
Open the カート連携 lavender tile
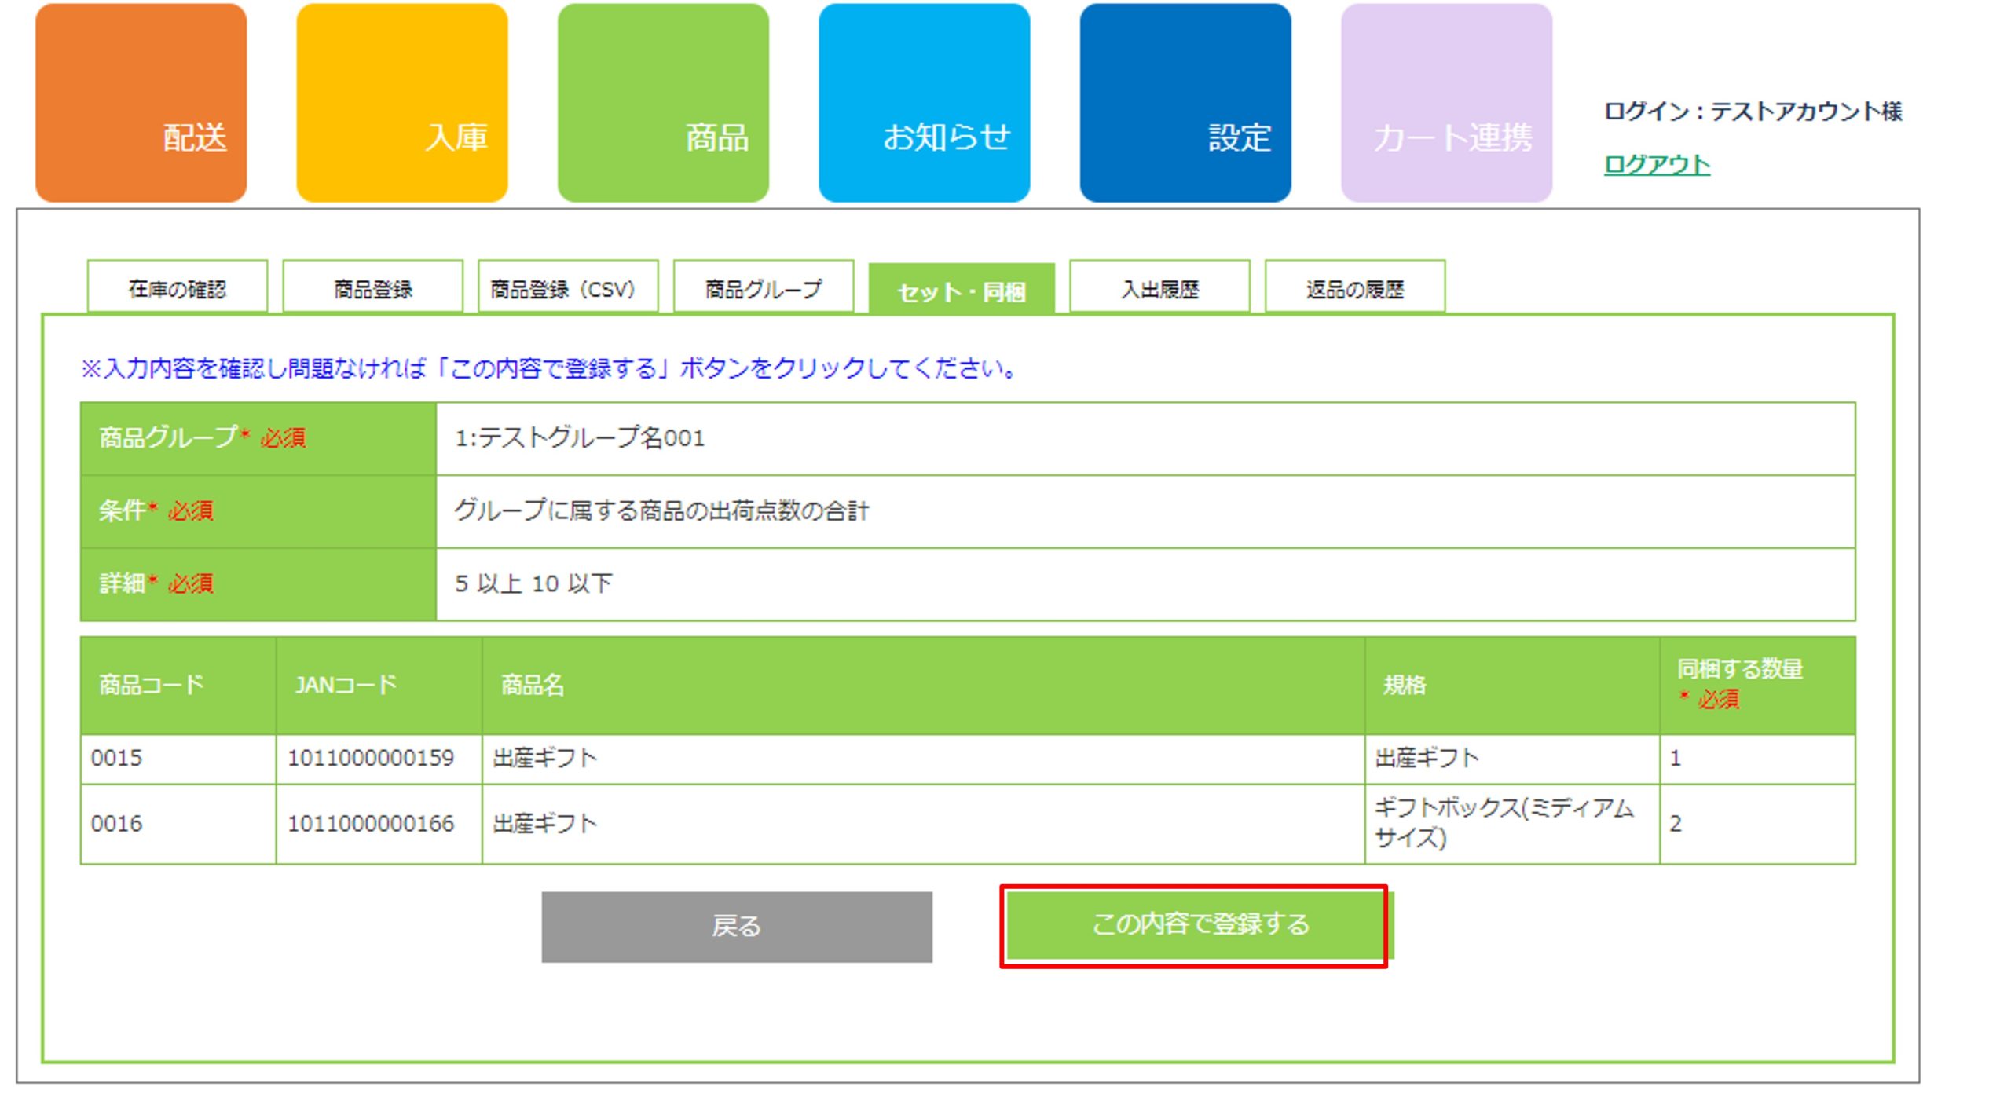click(1446, 103)
